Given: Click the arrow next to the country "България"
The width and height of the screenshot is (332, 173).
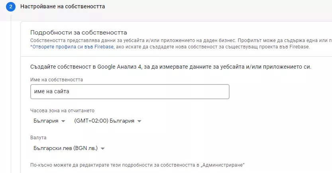Looking at the screenshot, I should tap(63, 121).
